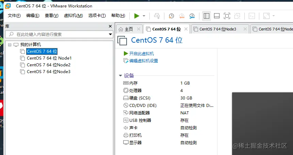Open the 选项卡(T) menu

point(97,16)
